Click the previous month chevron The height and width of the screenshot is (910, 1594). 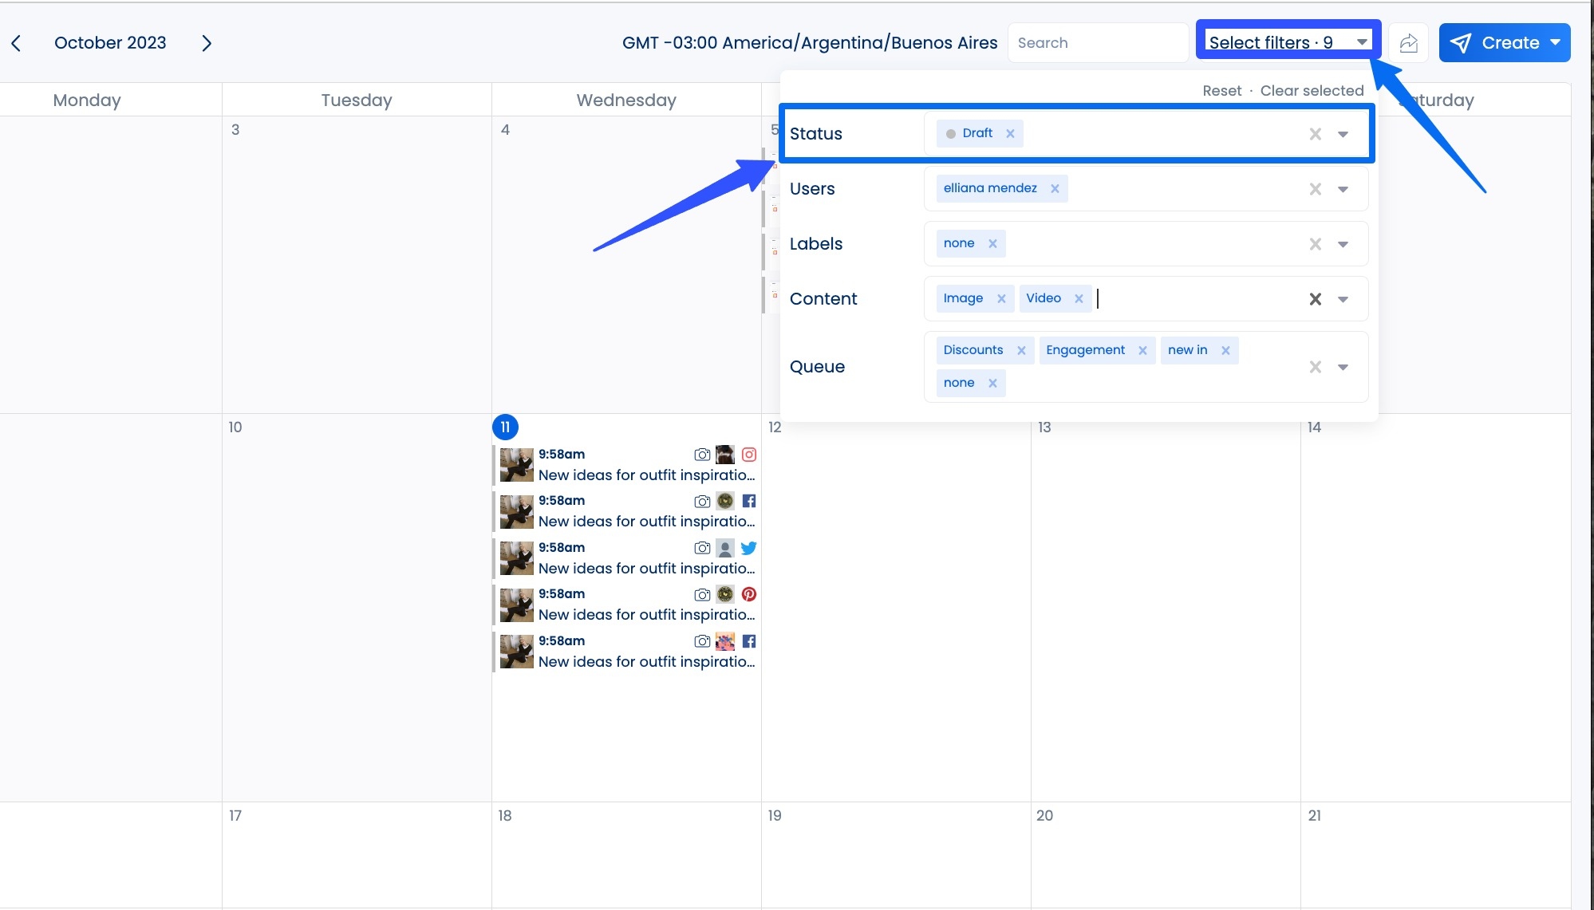[x=17, y=42]
